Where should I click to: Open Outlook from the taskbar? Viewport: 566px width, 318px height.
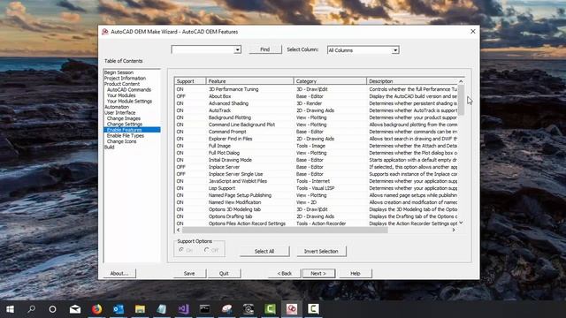coord(119,309)
